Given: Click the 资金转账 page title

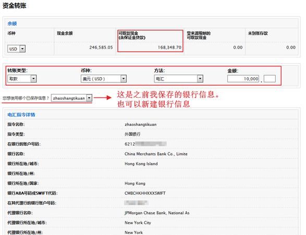Looking at the screenshot, I should (15, 5).
